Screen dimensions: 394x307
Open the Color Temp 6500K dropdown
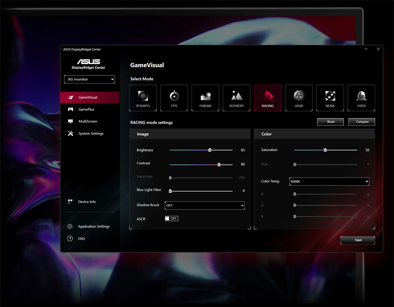tap(329, 181)
